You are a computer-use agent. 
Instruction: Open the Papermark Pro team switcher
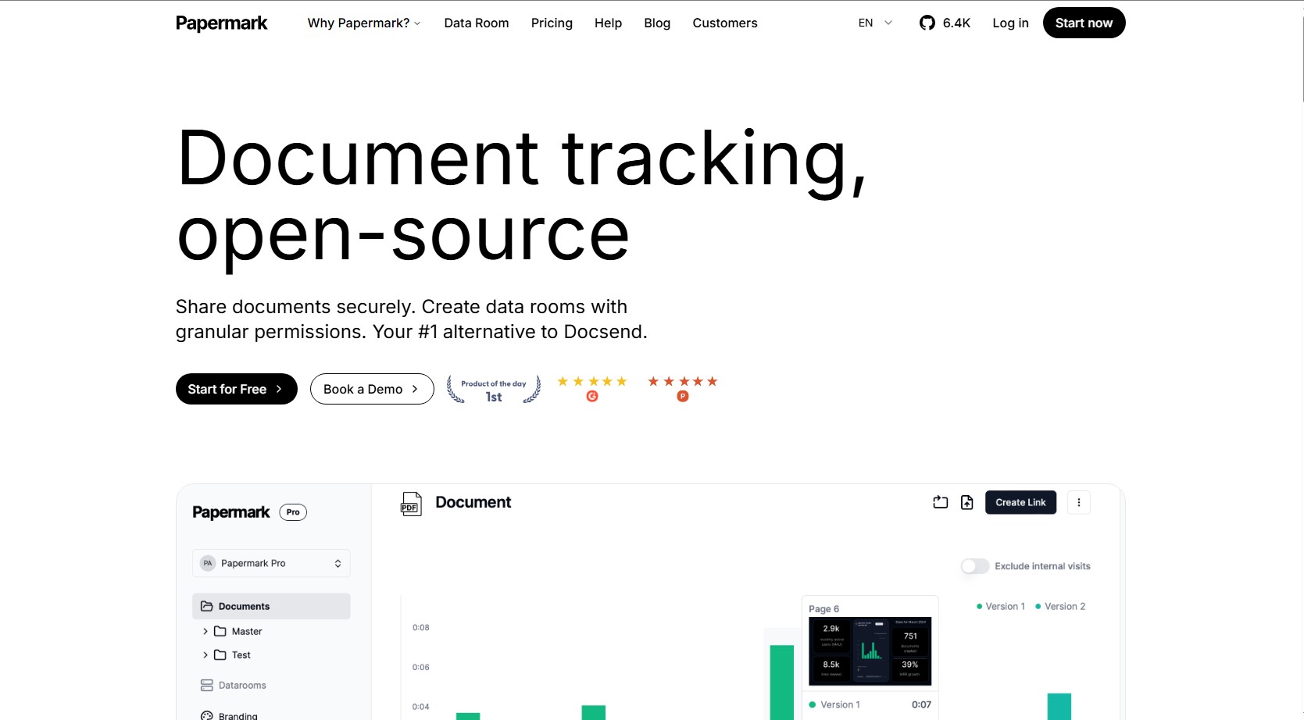point(271,563)
